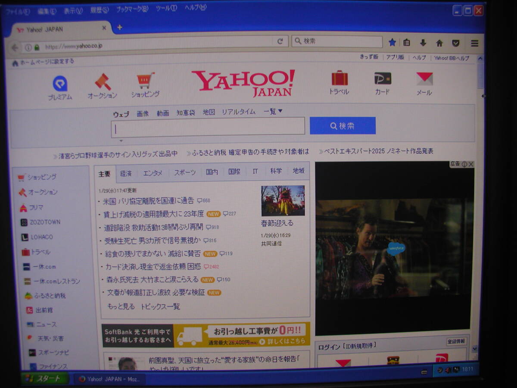Select the 動画 search category

[163, 113]
